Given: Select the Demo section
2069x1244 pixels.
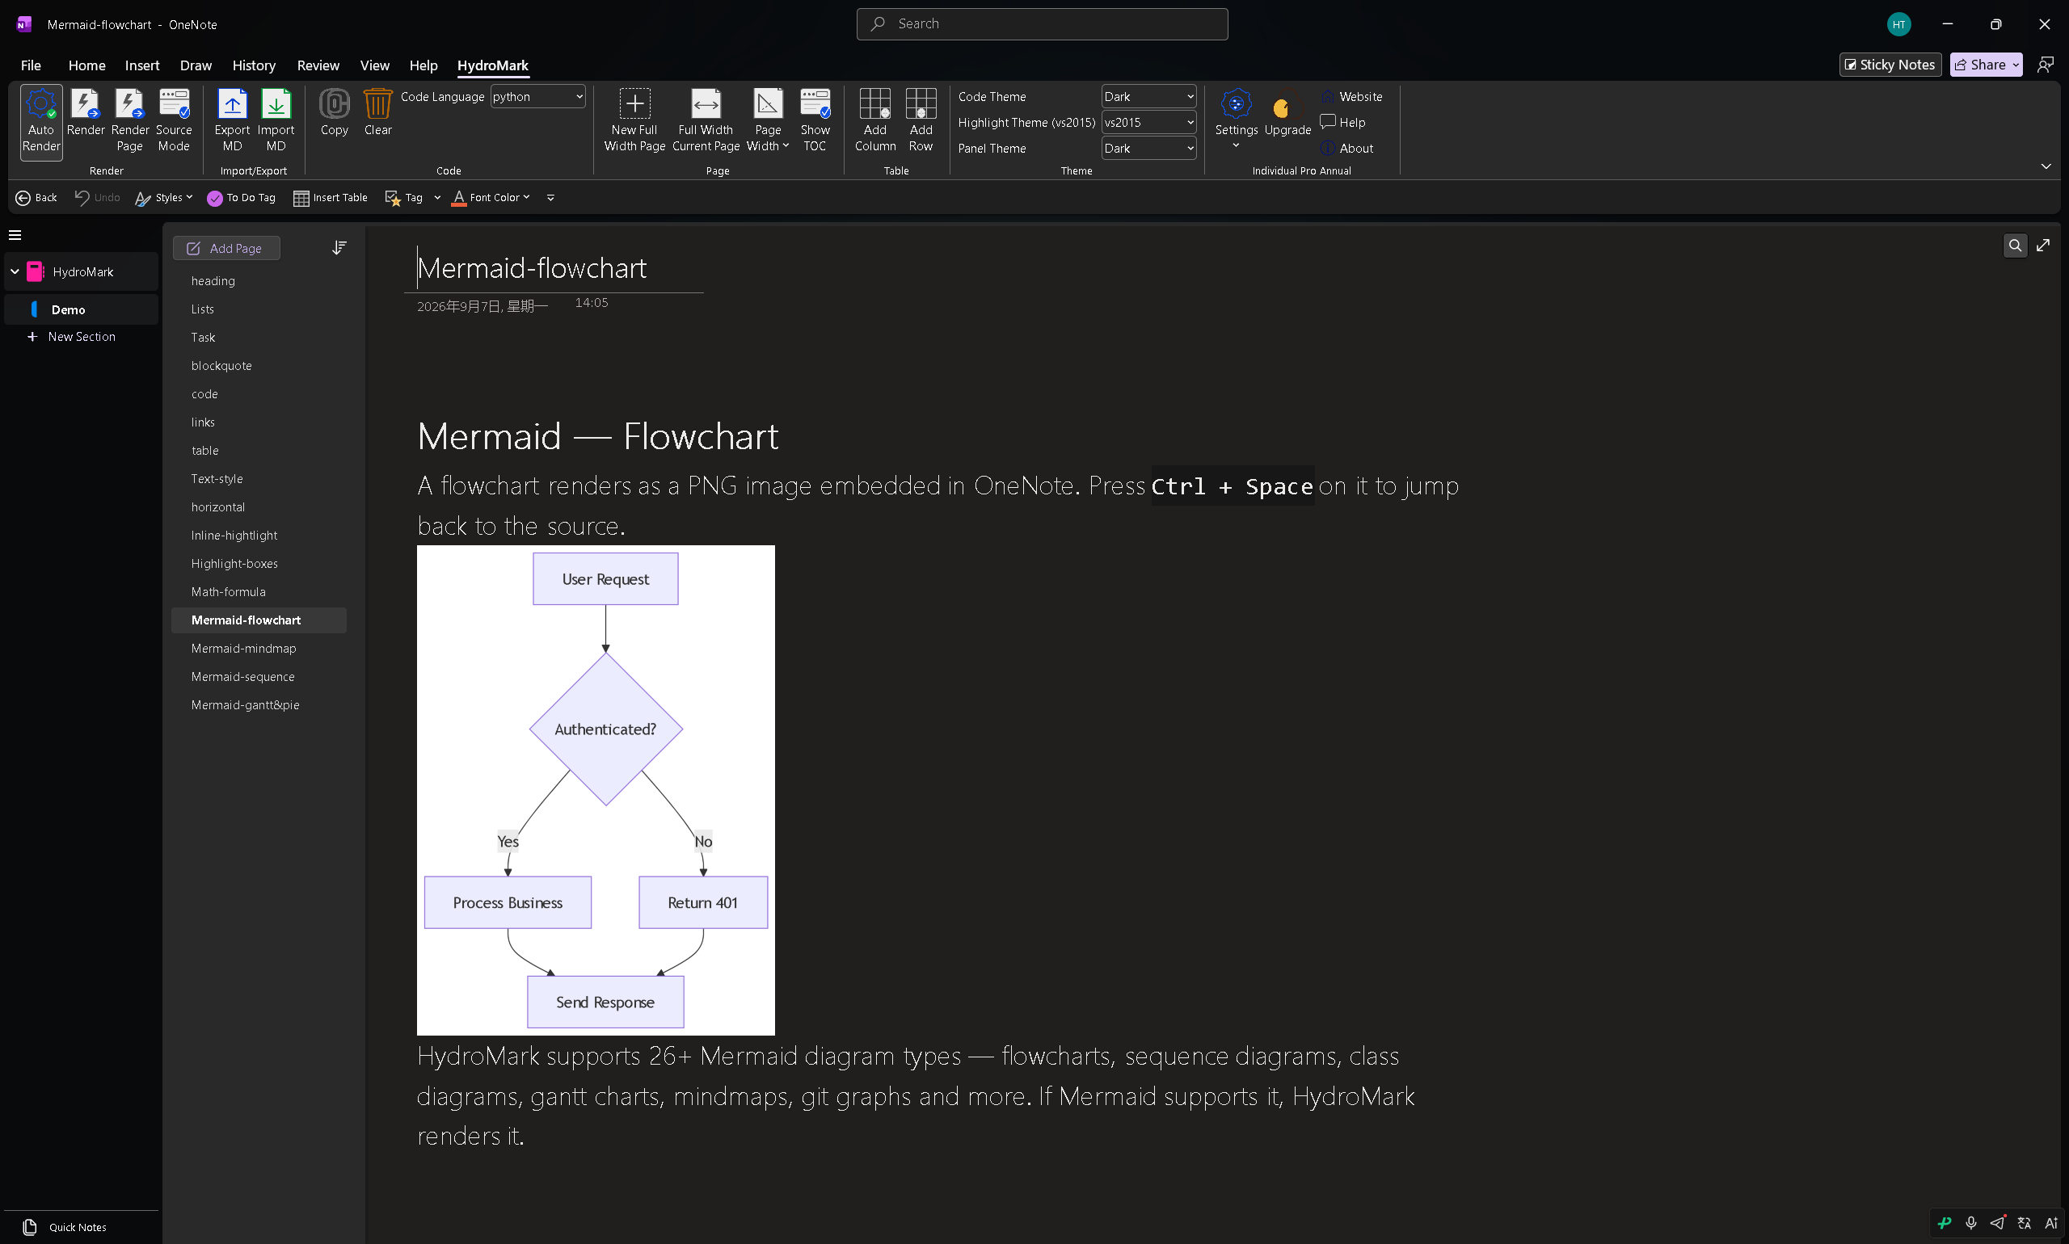Looking at the screenshot, I should pos(82,309).
